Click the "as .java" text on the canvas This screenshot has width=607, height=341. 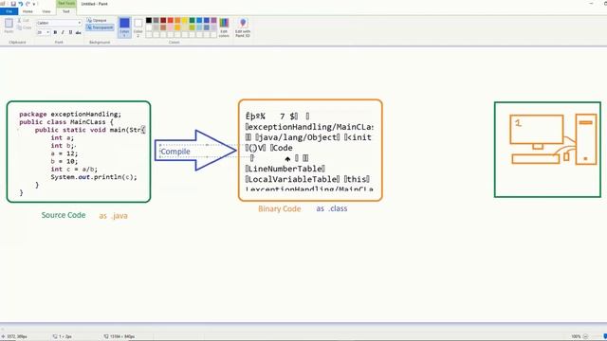pyautogui.click(x=114, y=216)
